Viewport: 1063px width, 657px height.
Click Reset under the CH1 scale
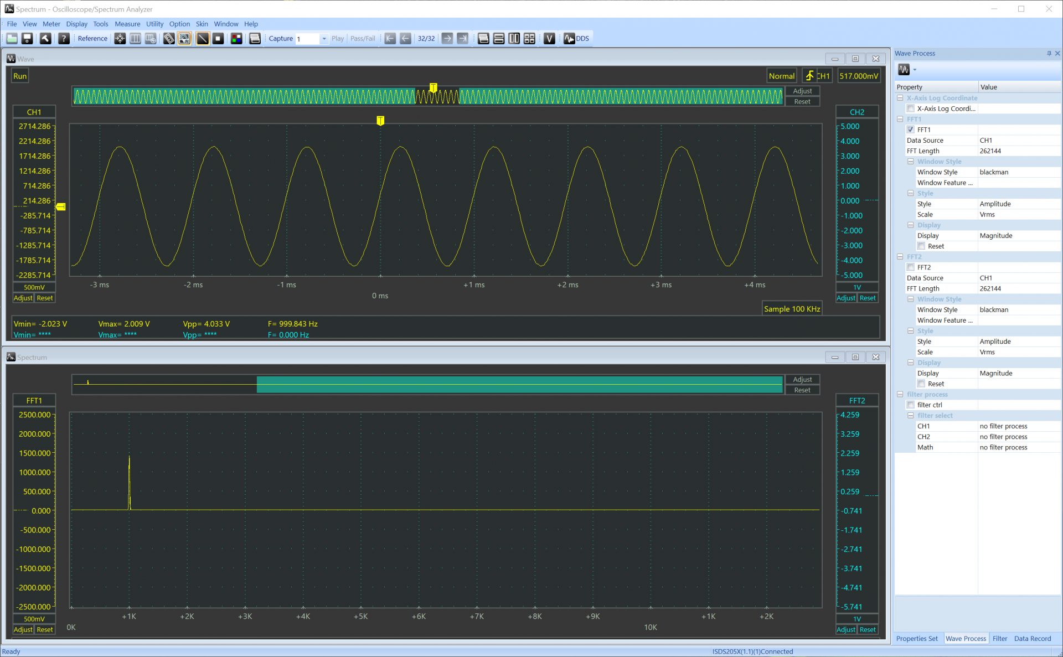pos(45,298)
